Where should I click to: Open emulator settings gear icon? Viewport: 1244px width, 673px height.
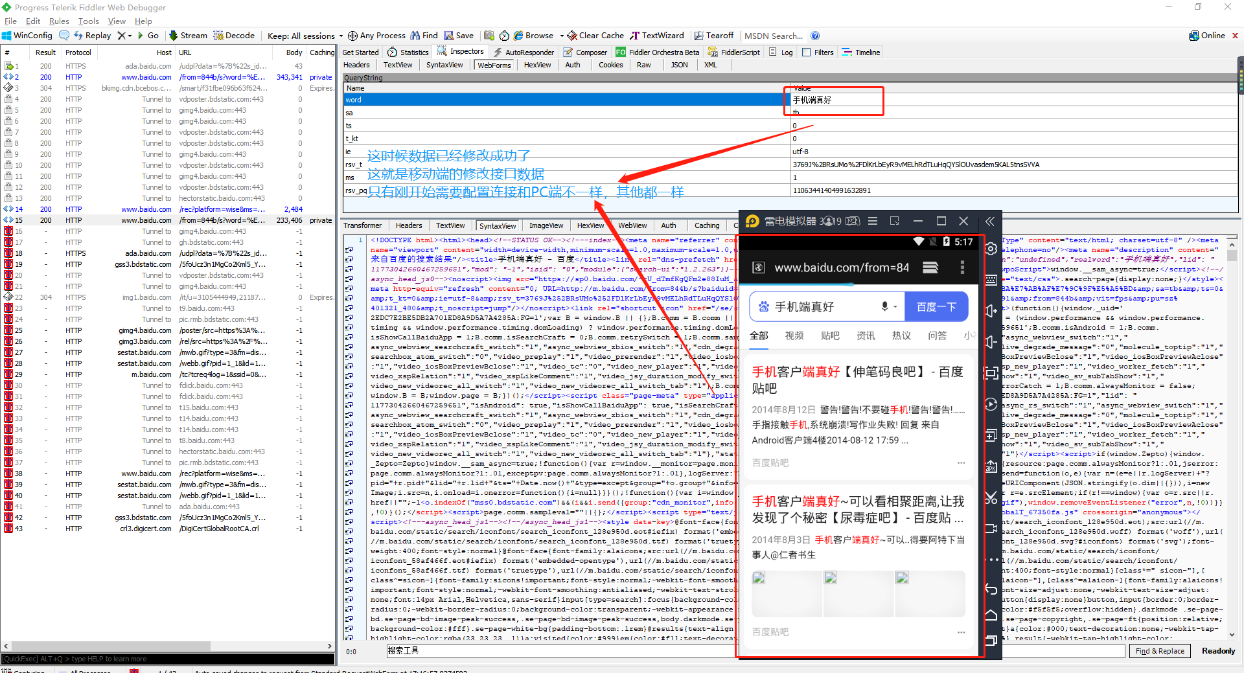991,249
